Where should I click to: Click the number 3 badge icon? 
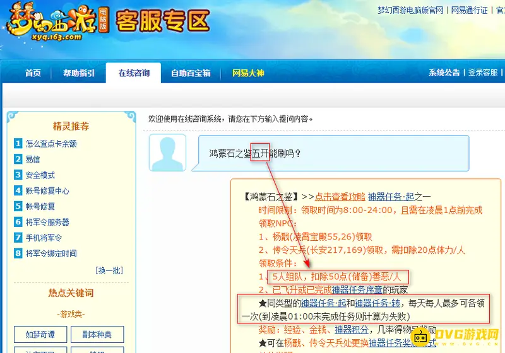18,175
